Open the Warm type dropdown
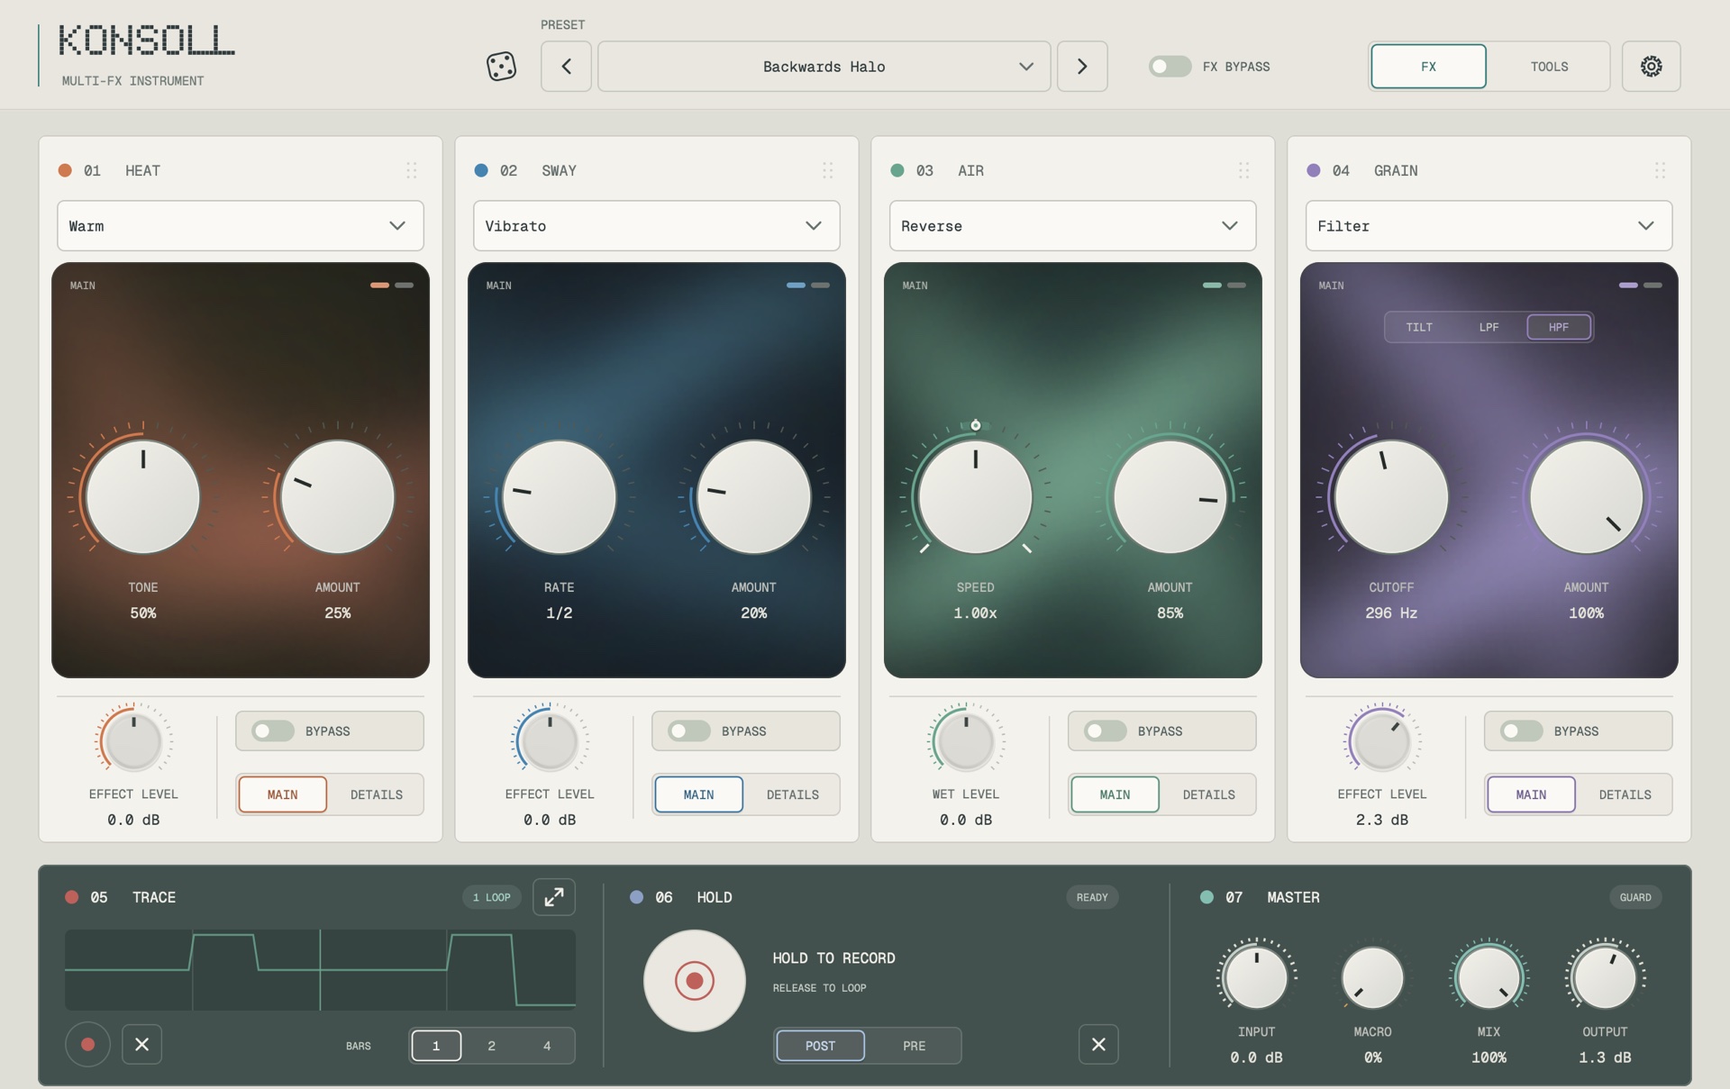Viewport: 1730px width, 1089px height. [240, 225]
